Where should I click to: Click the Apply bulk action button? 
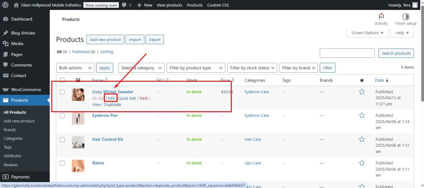105,68
